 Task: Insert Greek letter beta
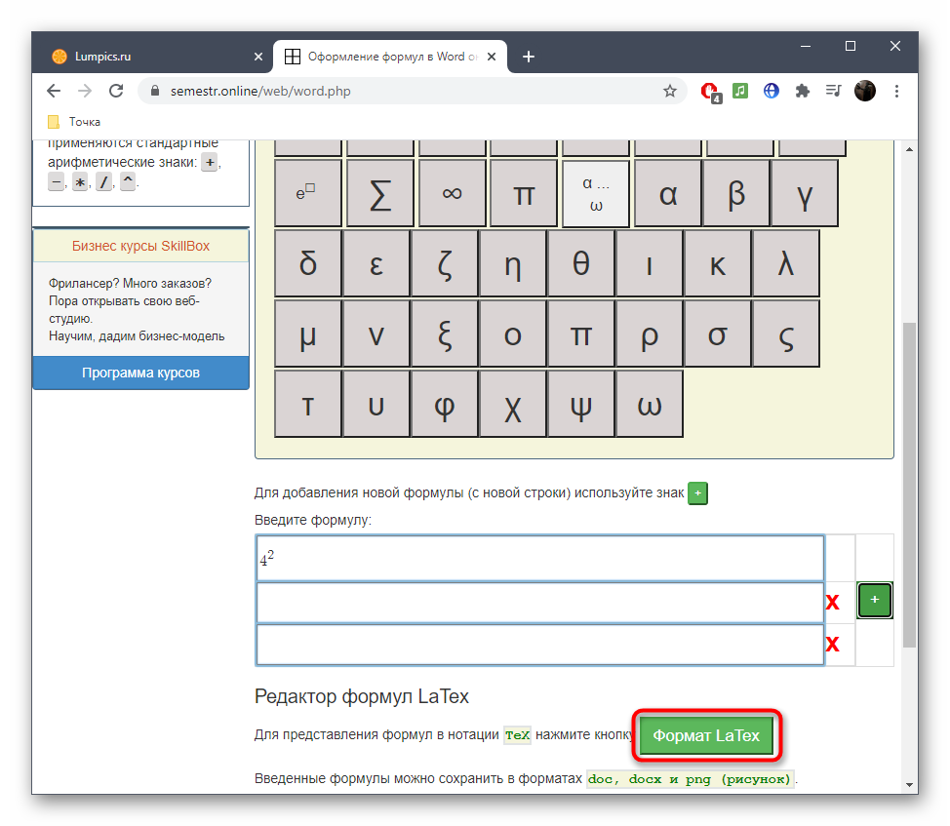[736, 193]
